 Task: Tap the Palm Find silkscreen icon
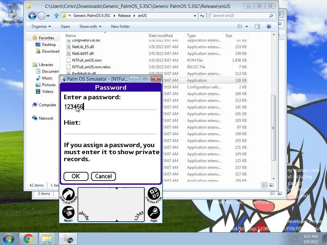click(x=154, y=214)
